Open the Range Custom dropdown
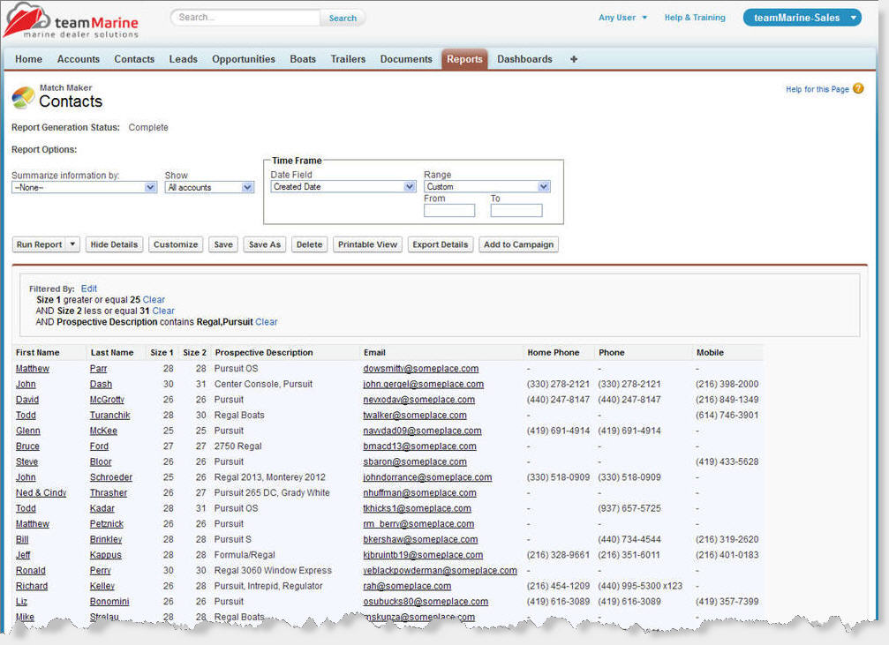This screenshot has height=645, width=889. 486,187
